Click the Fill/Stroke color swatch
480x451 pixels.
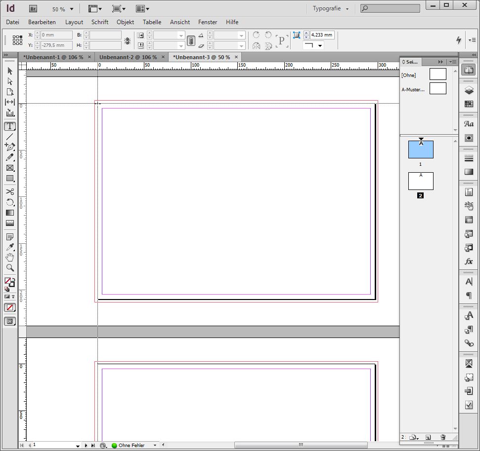8,281
